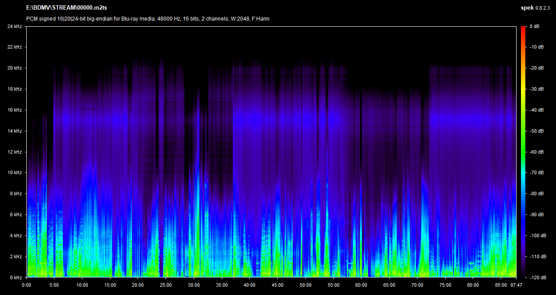
Task: Click the 87:47 end time marker
Action: coord(516,285)
